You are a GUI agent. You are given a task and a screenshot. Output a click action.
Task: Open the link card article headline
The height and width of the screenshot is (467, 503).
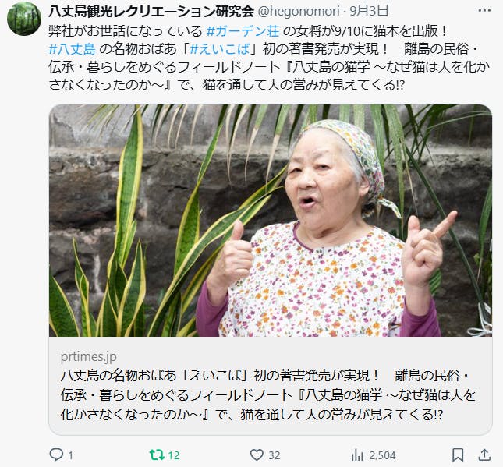pyautogui.click(x=267, y=394)
